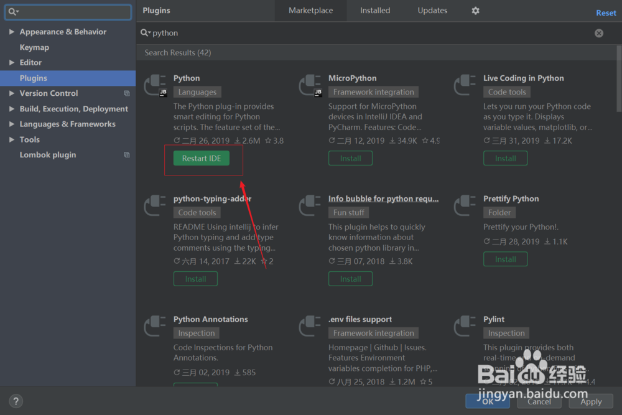The height and width of the screenshot is (415, 622).
Task: Click the Reset link
Action: point(606,12)
